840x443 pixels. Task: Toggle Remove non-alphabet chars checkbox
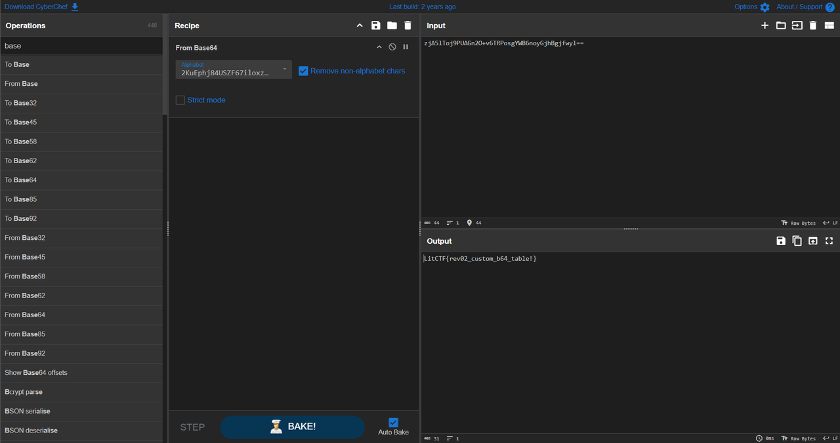coord(303,71)
